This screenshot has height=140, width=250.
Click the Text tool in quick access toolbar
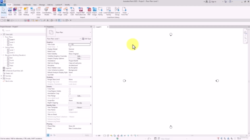point(48,20)
